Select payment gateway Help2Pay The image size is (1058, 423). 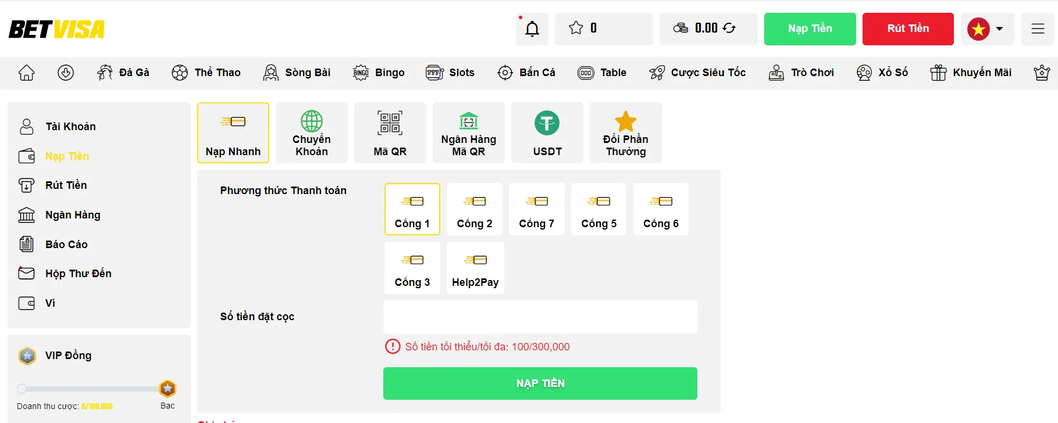coord(475,268)
